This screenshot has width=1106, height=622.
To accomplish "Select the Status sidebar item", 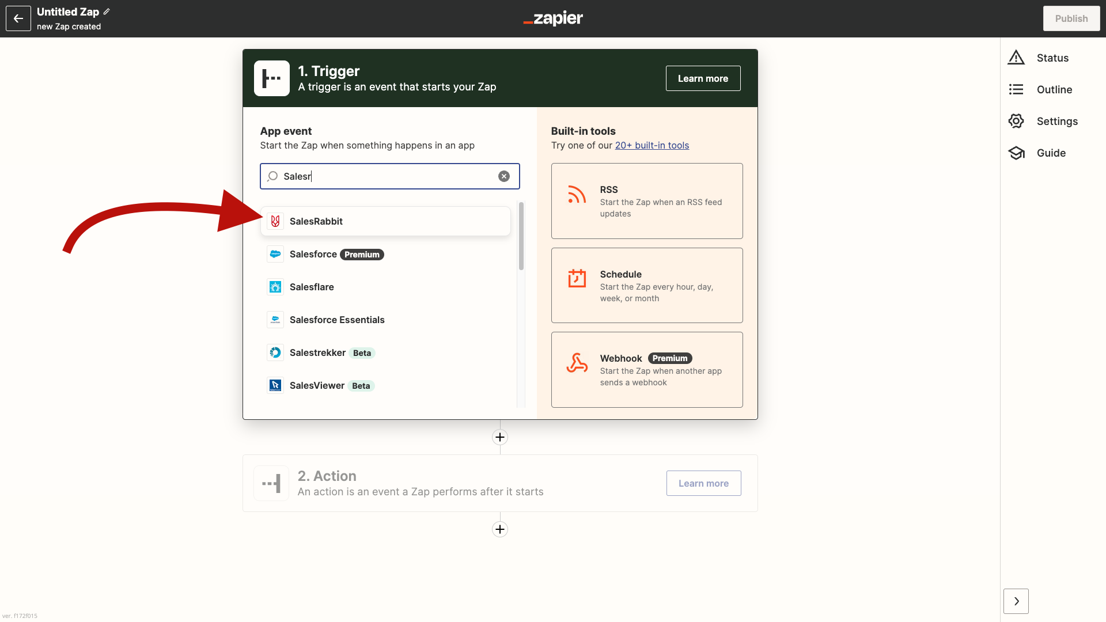I will point(1053,58).
